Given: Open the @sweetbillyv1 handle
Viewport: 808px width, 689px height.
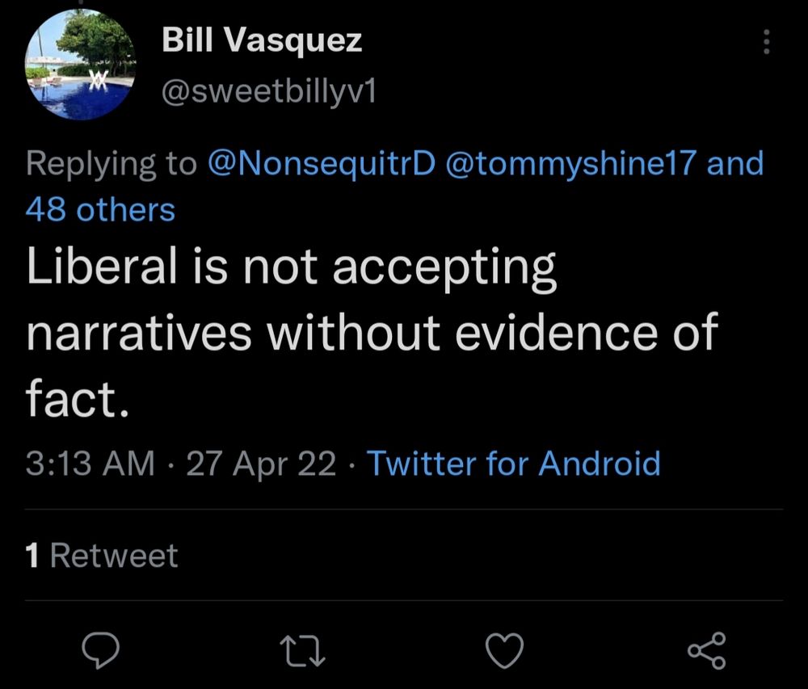Looking at the screenshot, I should [x=269, y=94].
